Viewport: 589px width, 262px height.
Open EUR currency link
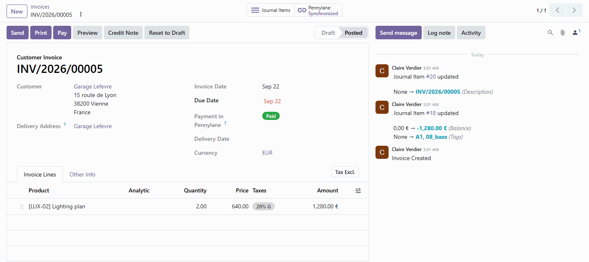(x=268, y=153)
